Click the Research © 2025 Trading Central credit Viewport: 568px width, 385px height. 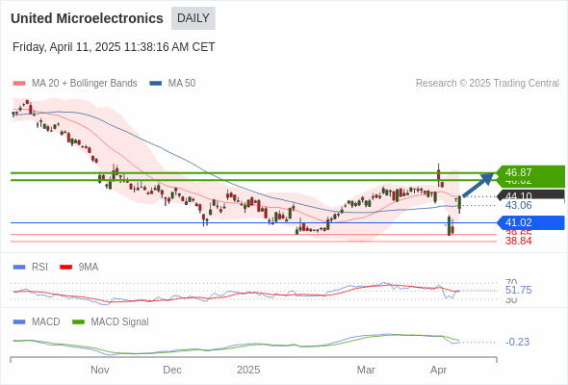click(x=487, y=84)
